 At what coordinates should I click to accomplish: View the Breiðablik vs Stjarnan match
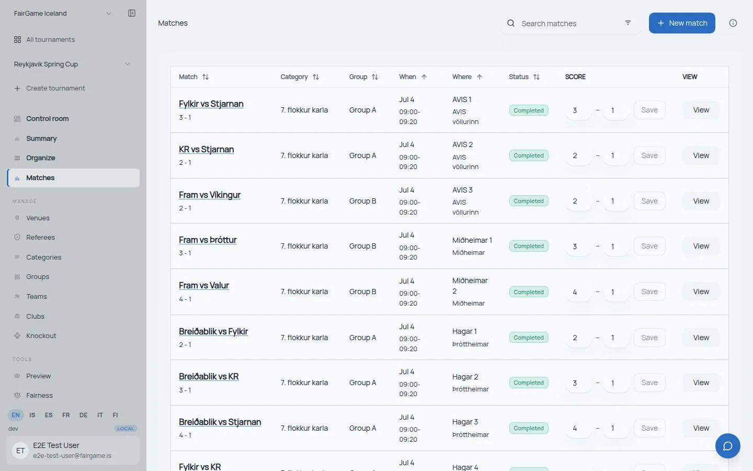[701, 428]
